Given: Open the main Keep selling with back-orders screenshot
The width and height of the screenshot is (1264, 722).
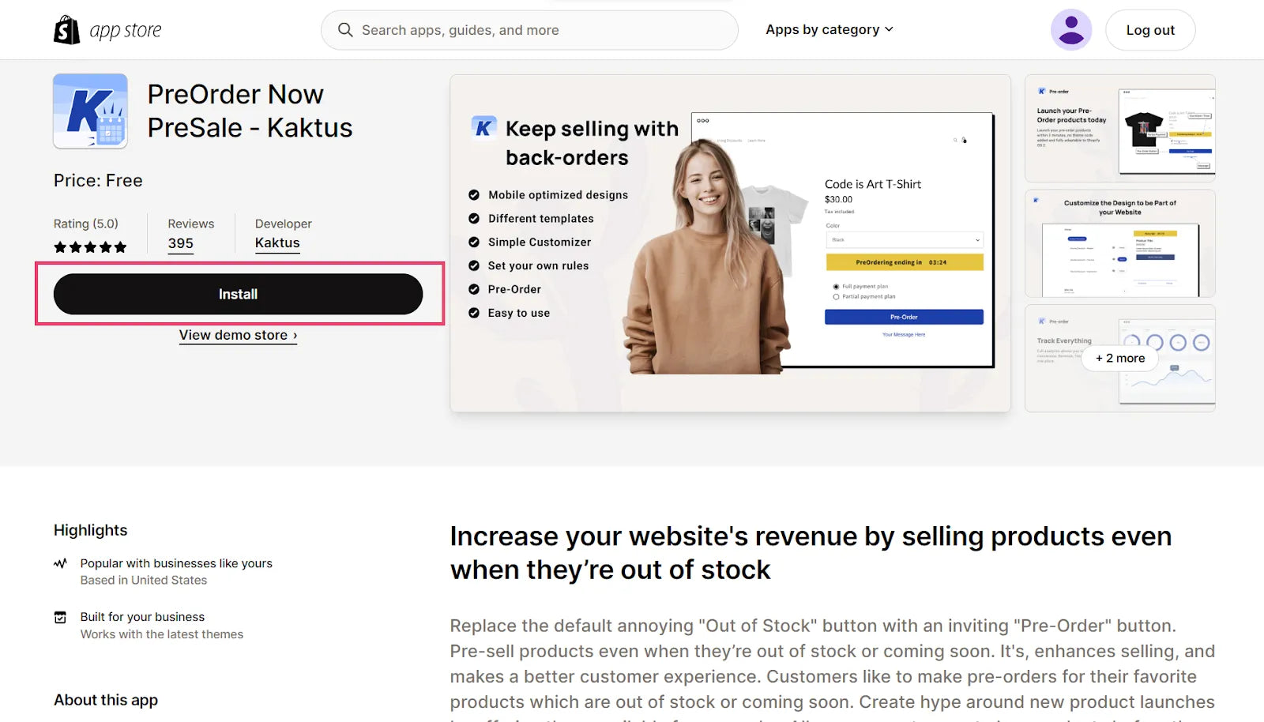Looking at the screenshot, I should [x=730, y=243].
